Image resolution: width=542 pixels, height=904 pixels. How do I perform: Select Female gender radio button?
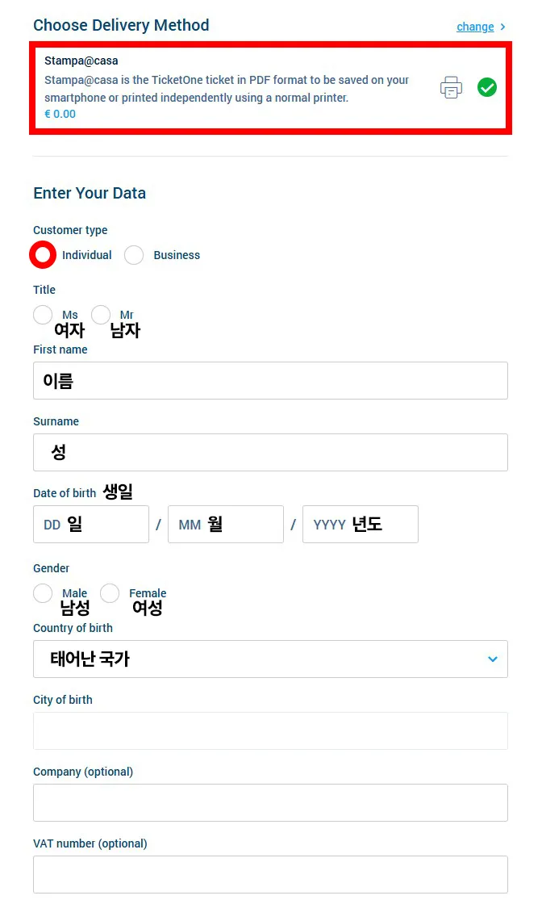[x=110, y=593]
